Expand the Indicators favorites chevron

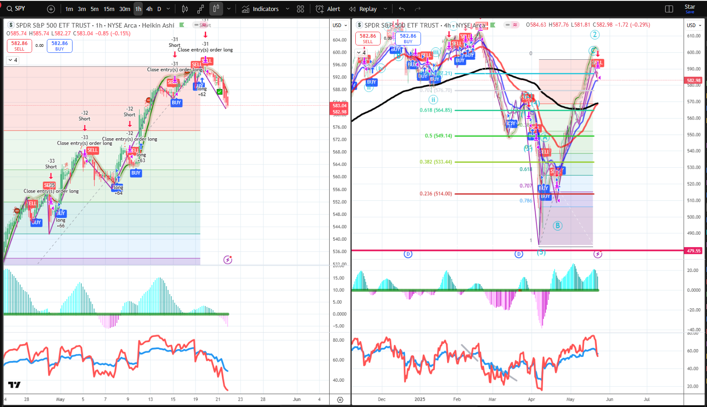(x=287, y=9)
